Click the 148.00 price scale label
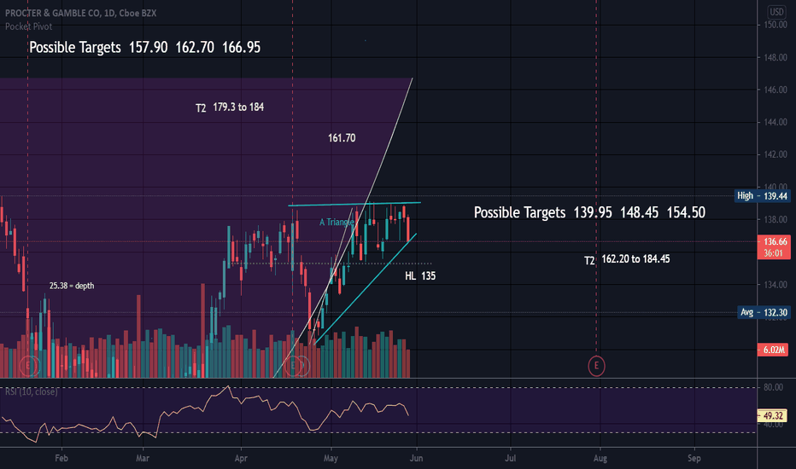The image size is (796, 469). [x=776, y=57]
